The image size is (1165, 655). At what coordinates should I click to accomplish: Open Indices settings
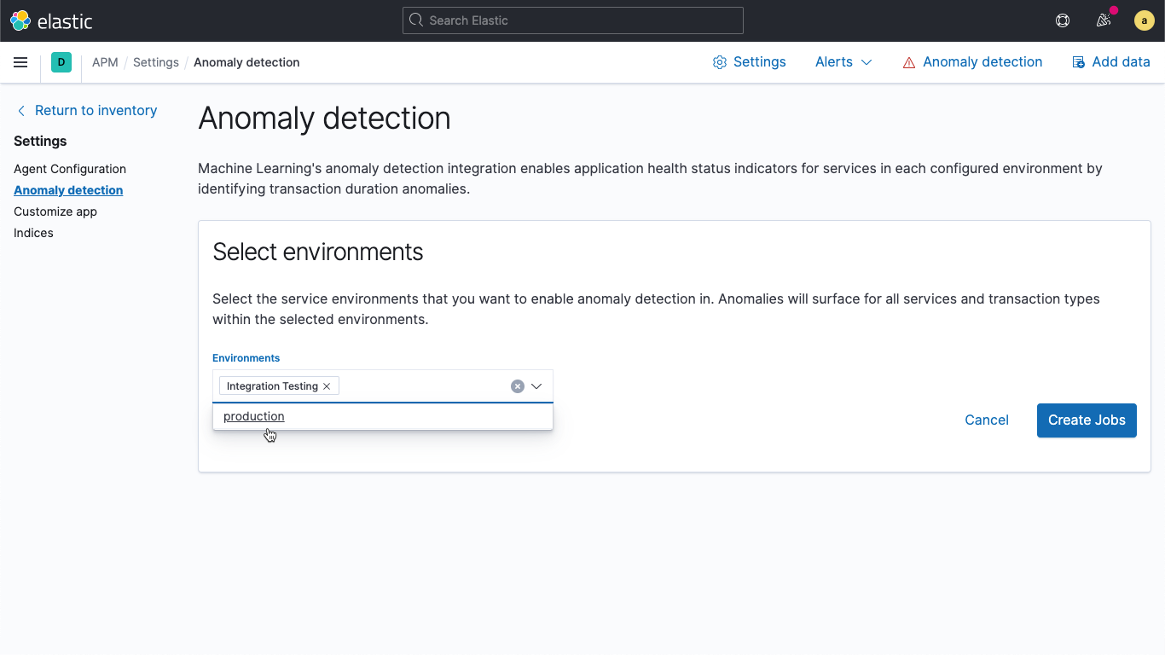pos(33,233)
